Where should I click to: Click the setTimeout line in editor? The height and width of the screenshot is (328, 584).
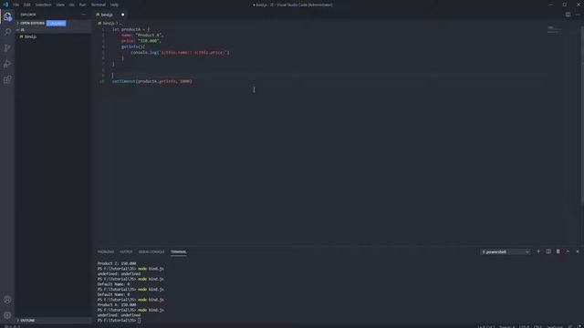coord(152,81)
